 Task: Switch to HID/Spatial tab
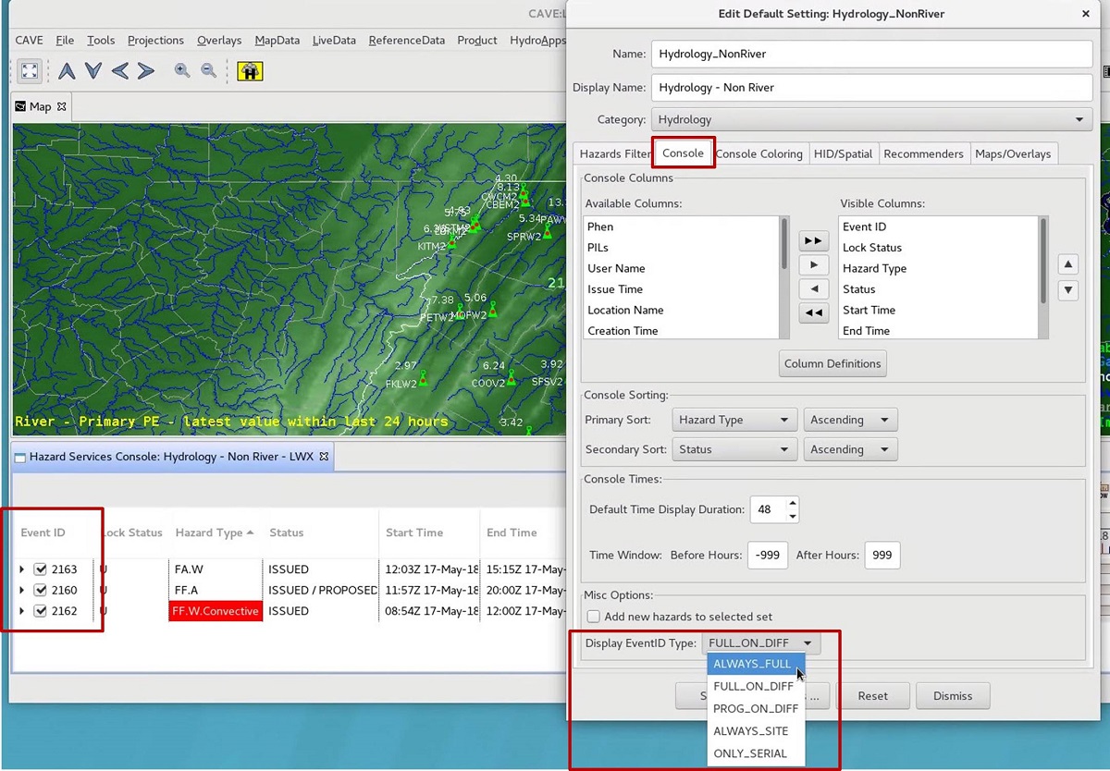point(843,153)
